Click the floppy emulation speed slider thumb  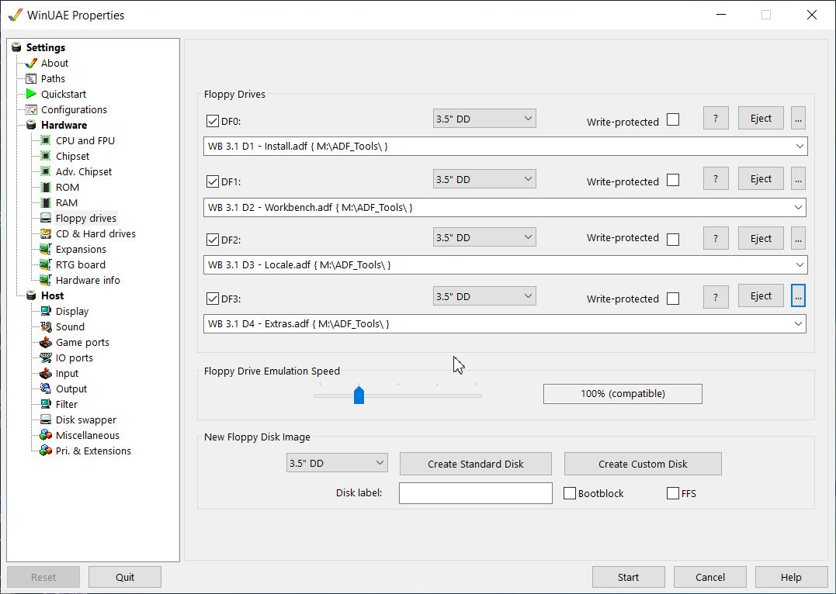[x=359, y=395]
